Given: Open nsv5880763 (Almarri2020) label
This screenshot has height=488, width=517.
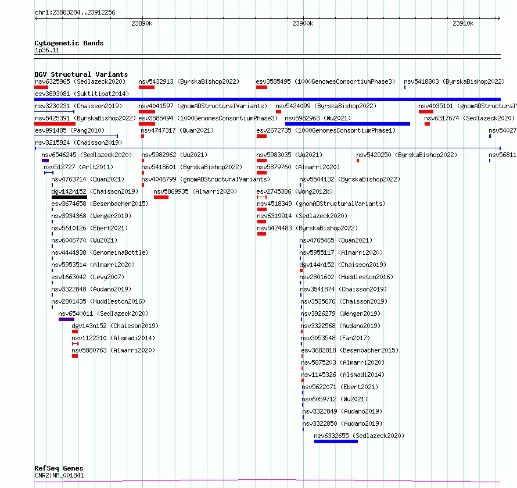Looking at the screenshot, I should click(x=113, y=350).
